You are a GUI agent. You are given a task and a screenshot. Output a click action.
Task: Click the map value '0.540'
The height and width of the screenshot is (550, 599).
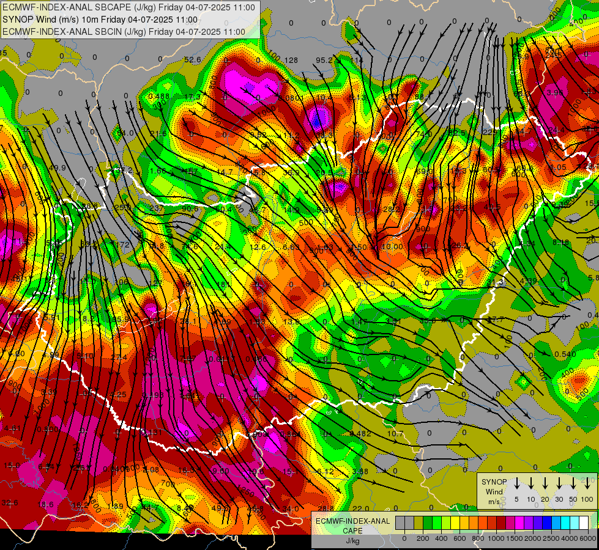tap(565, 354)
